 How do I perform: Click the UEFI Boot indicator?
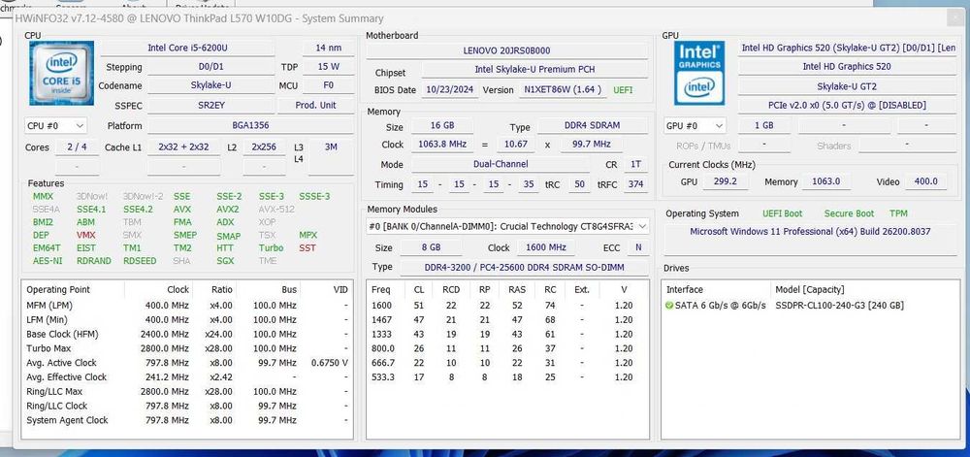[782, 213]
